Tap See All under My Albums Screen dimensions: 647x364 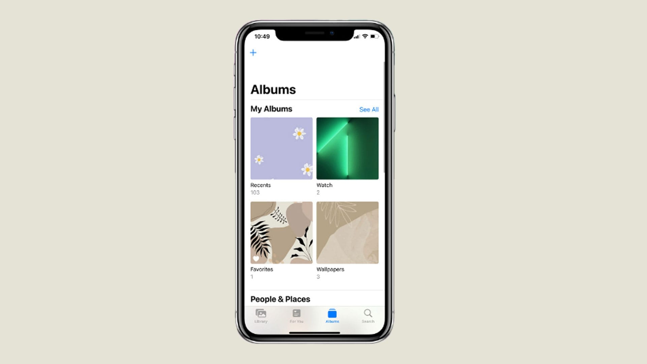369,109
